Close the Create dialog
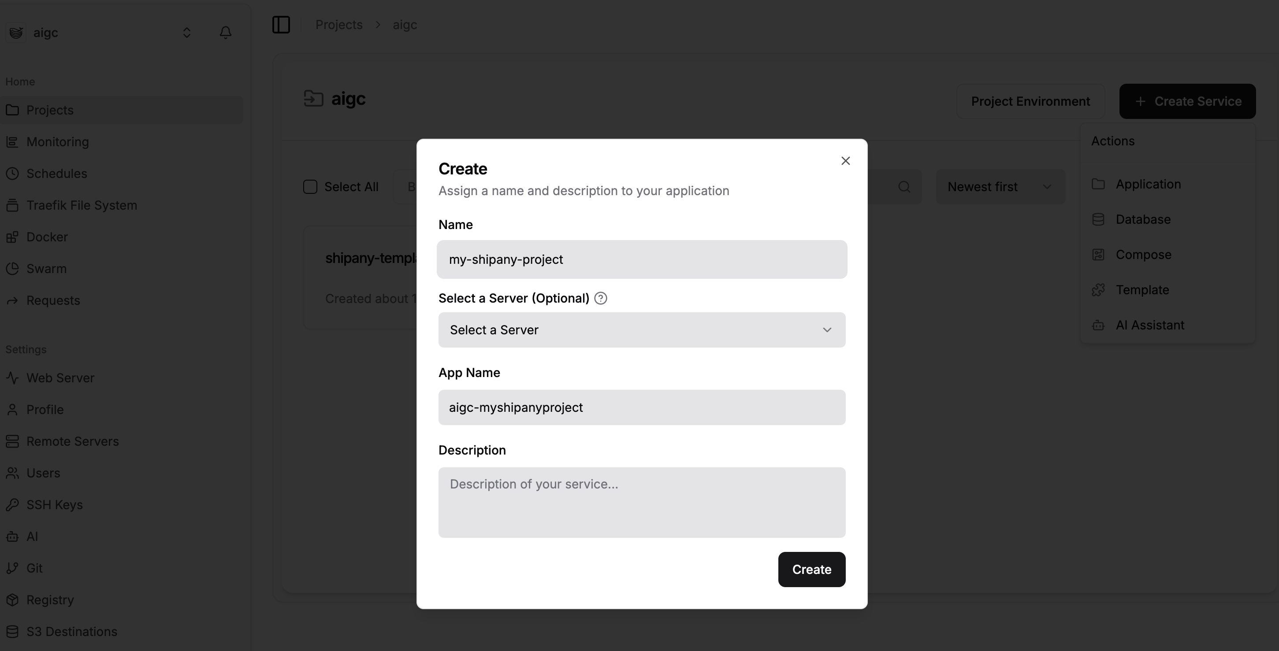Image resolution: width=1279 pixels, height=651 pixels. (x=846, y=161)
